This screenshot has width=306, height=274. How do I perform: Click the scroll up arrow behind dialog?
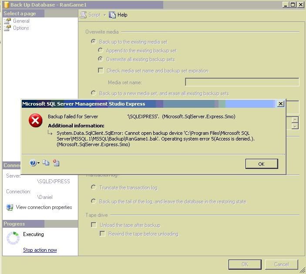(x=295, y=120)
